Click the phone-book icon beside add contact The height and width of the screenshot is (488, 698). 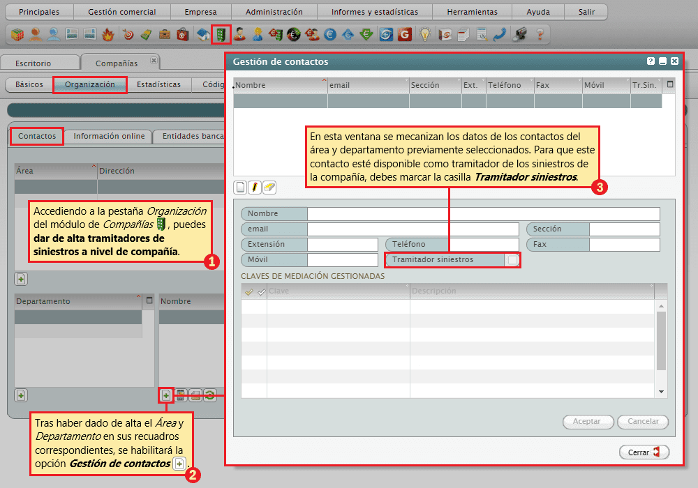coord(180,395)
